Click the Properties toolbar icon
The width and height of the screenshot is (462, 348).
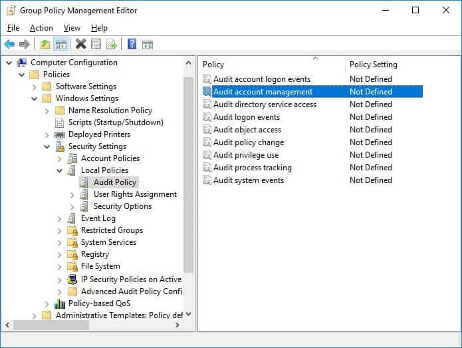(x=96, y=45)
